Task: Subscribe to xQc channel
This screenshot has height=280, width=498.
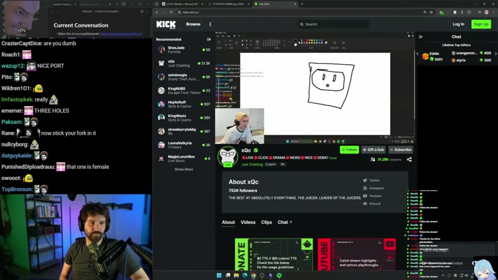Action: click(x=400, y=150)
